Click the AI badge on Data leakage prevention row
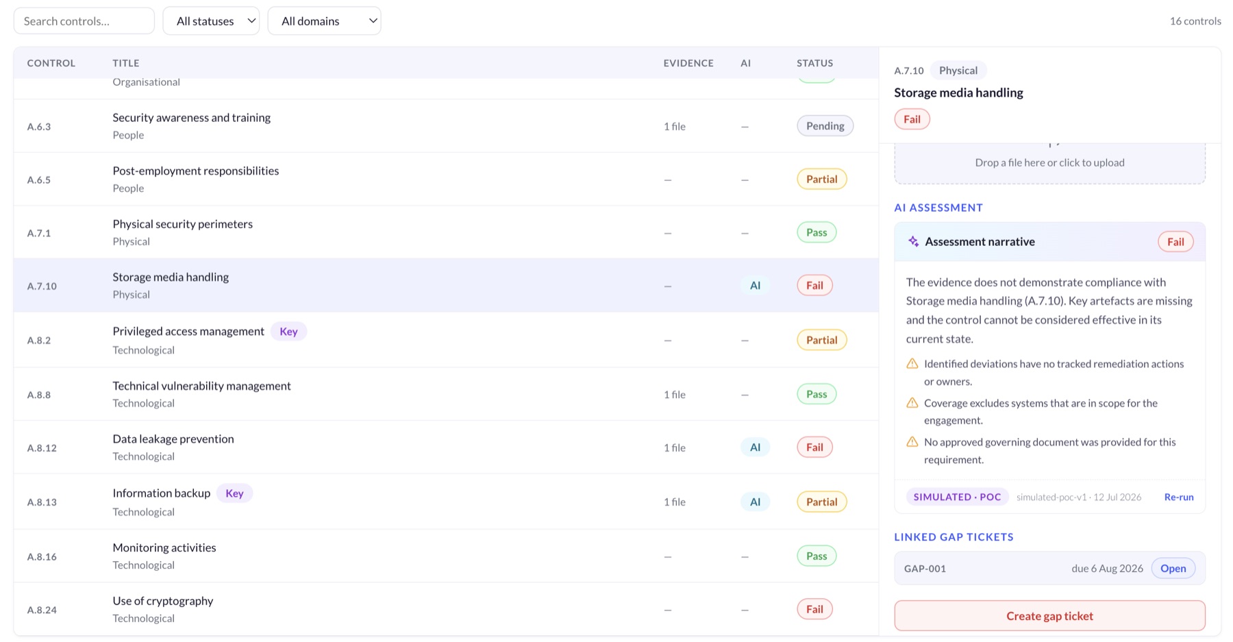Viewport: 1233px width, 642px height. click(x=755, y=447)
